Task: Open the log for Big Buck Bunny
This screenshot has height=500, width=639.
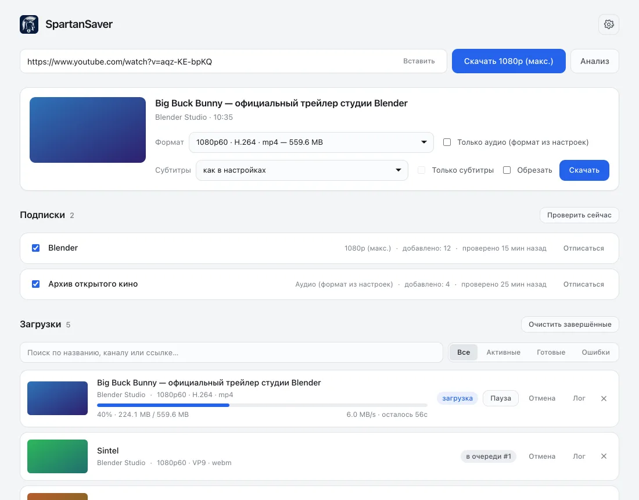Action: tap(579, 398)
